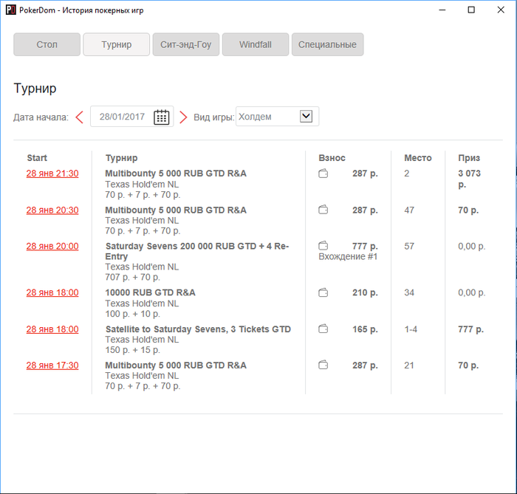517x494 pixels.
Task: Select 10000 RUB GTD R&A title
Action: point(151,292)
